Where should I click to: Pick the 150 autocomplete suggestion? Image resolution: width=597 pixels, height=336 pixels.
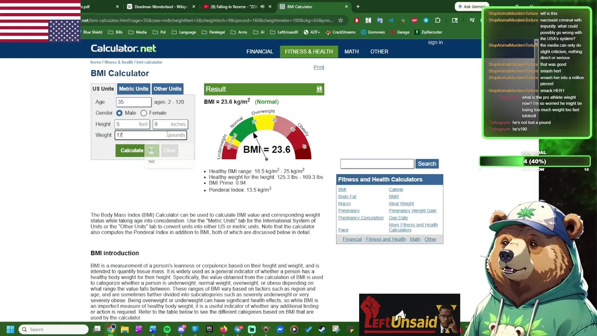(x=151, y=150)
